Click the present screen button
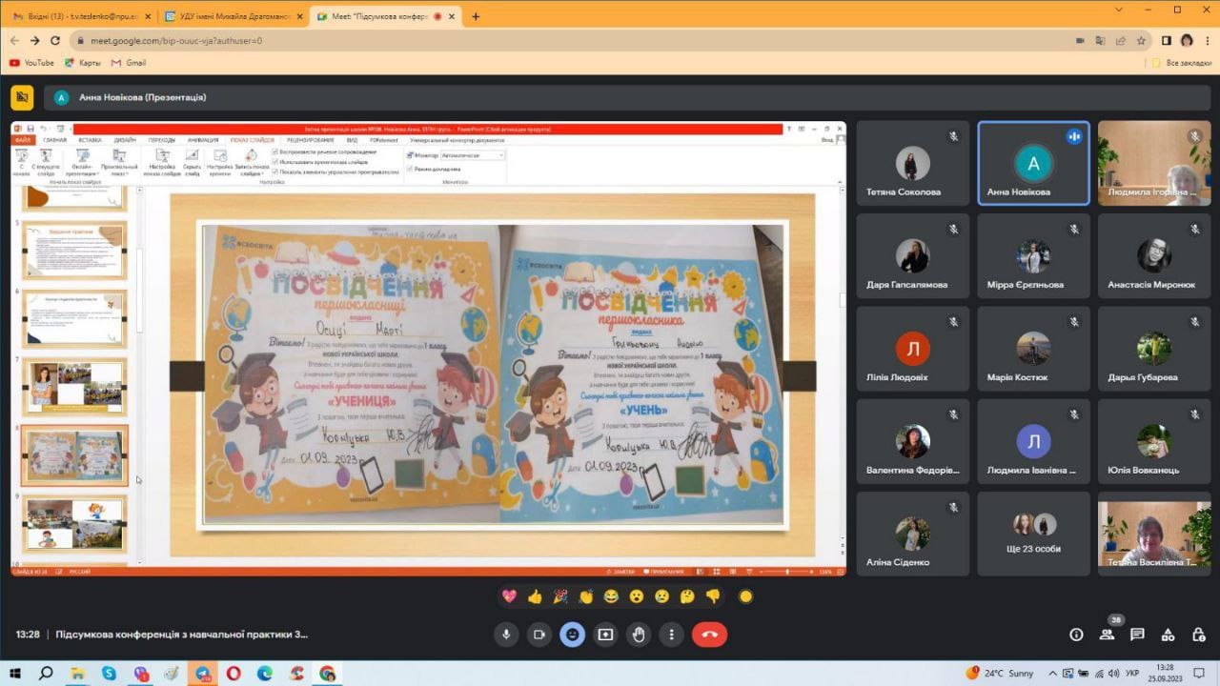The width and height of the screenshot is (1220, 686). click(605, 635)
